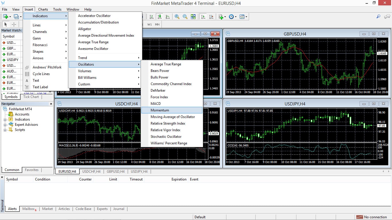Open the Fibonacci submenu
The height and width of the screenshot is (220, 392).
46,45
